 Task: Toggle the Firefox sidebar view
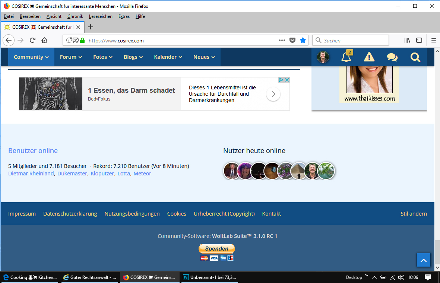click(419, 41)
